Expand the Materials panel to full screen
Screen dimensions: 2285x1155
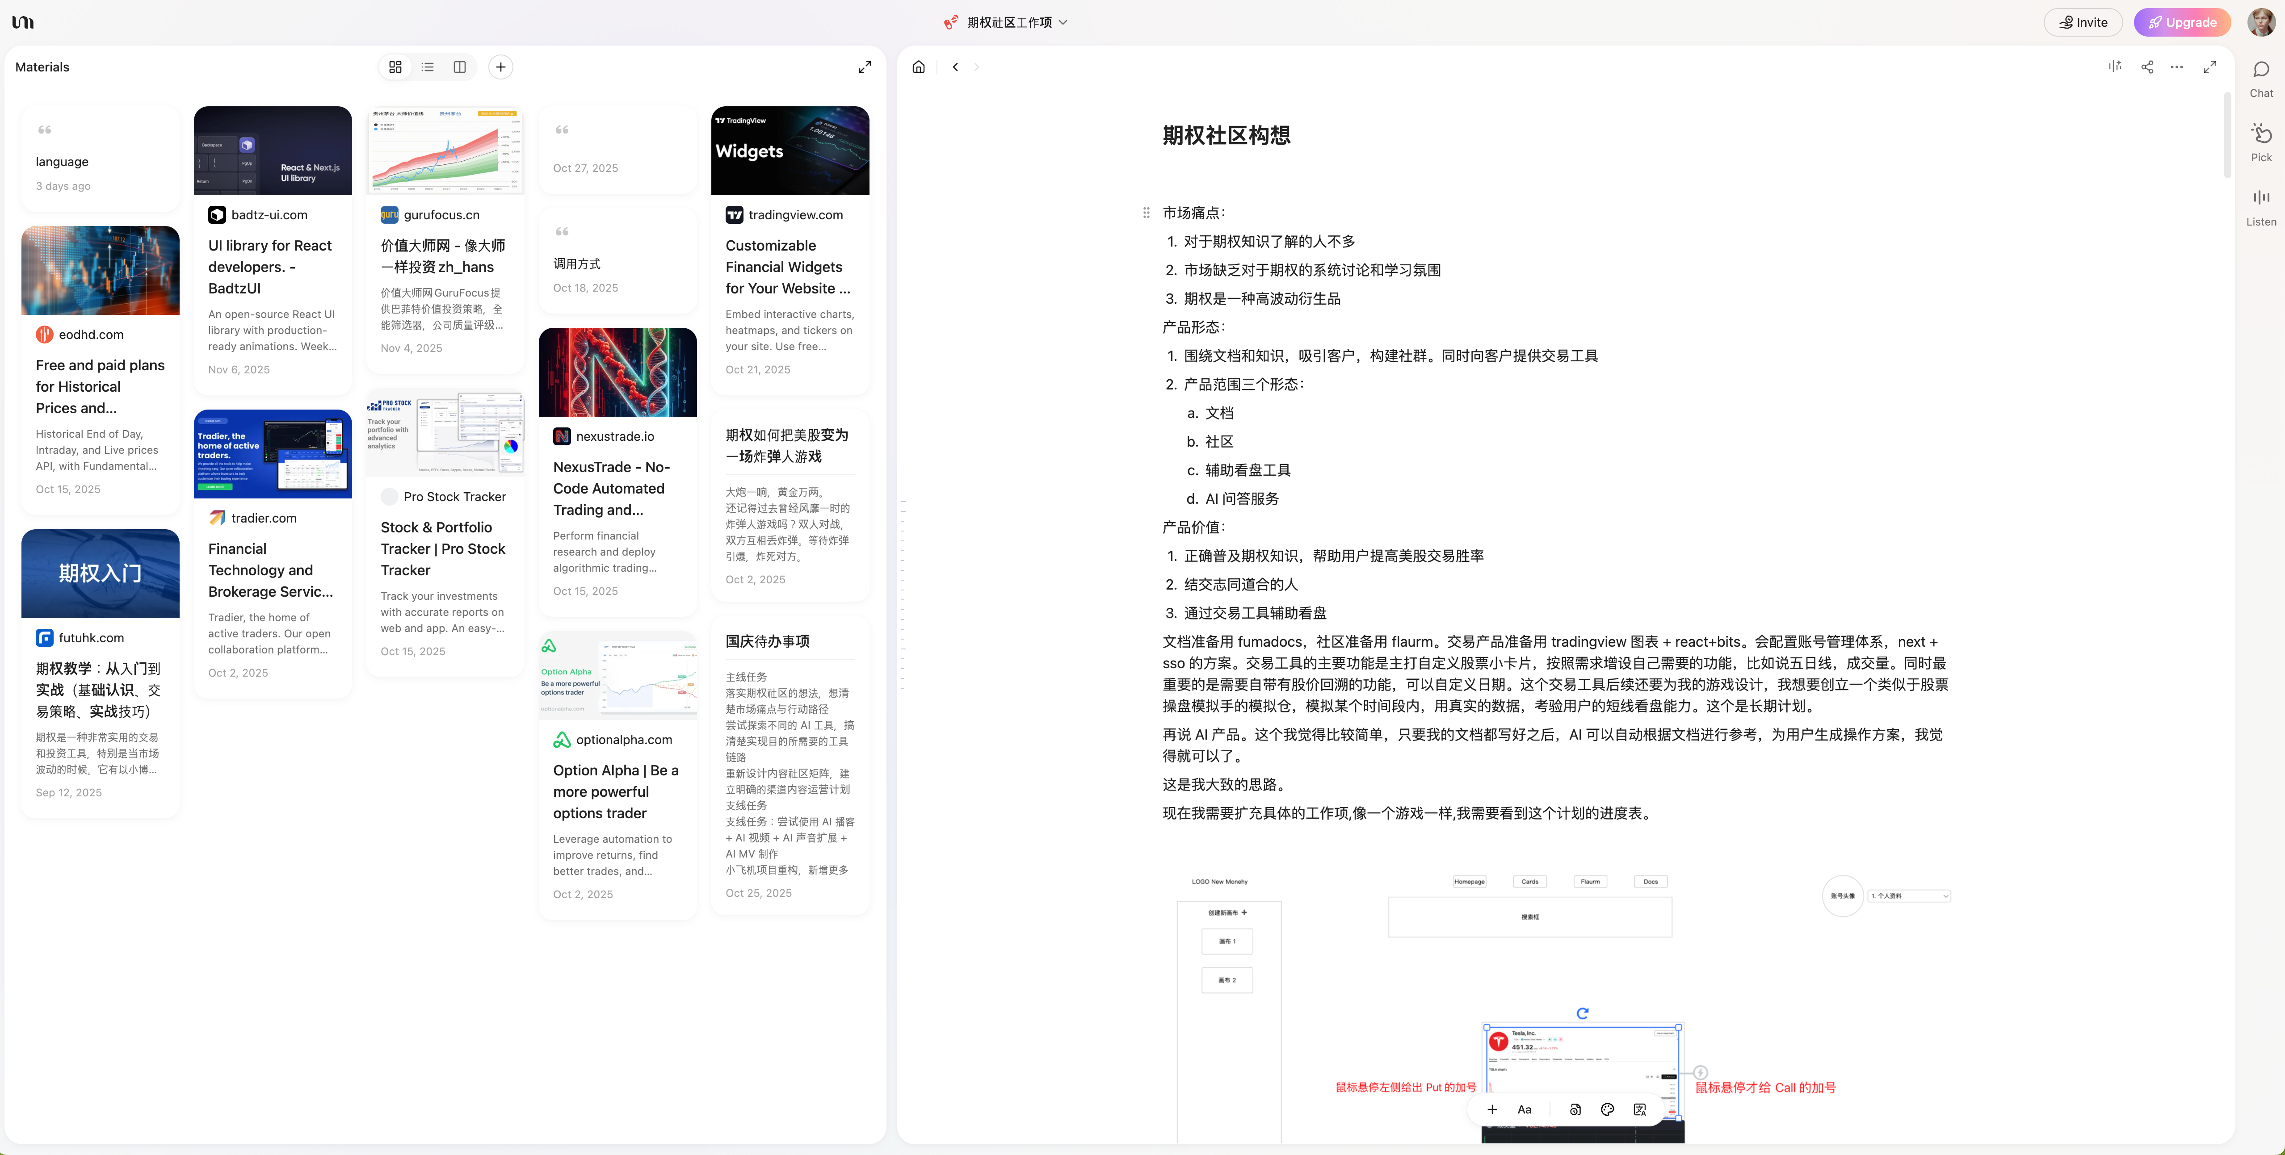click(x=864, y=67)
